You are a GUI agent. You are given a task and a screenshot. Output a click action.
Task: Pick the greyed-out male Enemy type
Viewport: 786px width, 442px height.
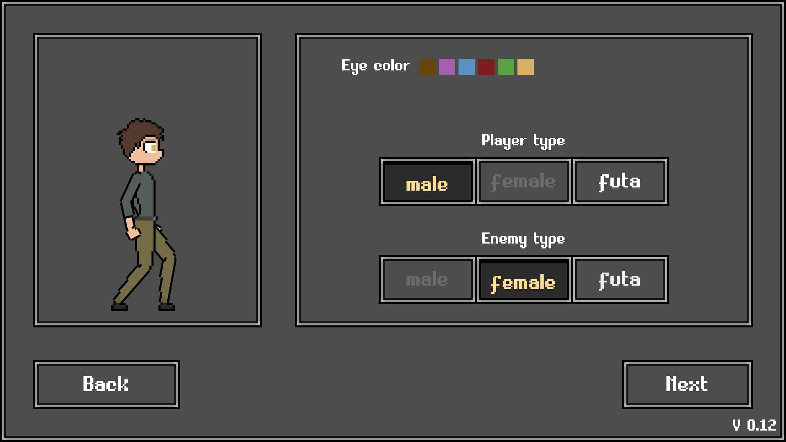[427, 280]
